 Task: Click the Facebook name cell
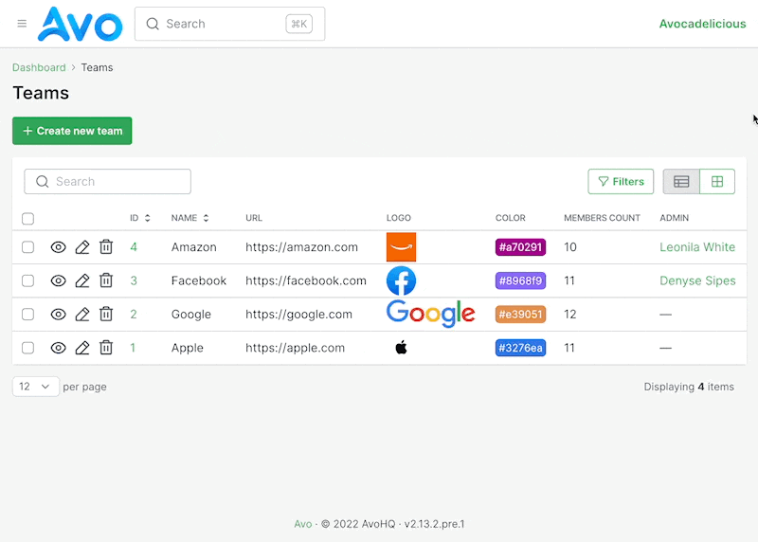199,280
